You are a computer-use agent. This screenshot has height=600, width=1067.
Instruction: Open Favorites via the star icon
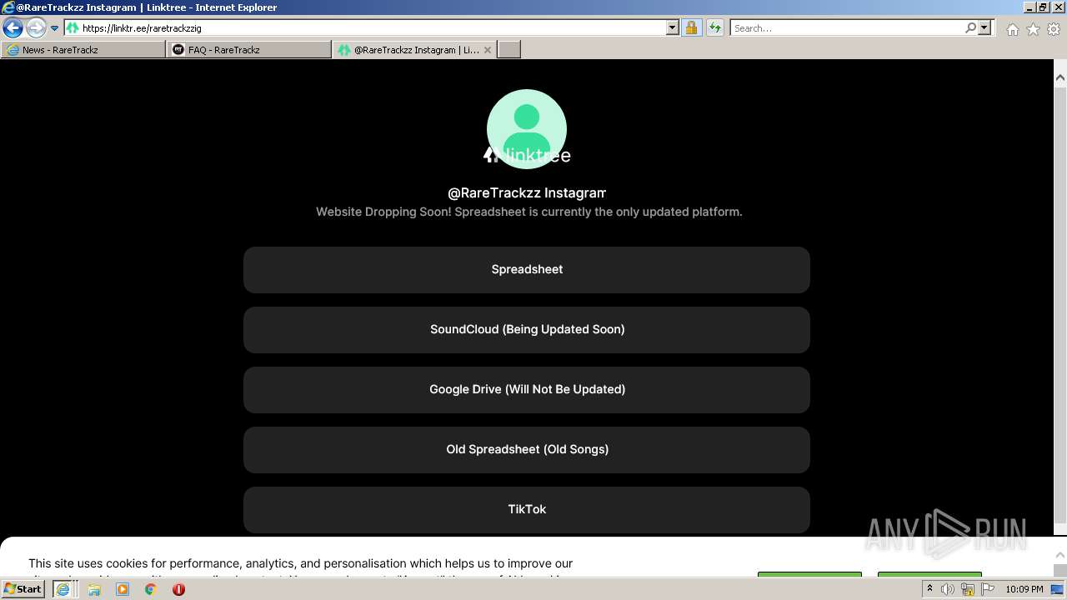click(1033, 29)
